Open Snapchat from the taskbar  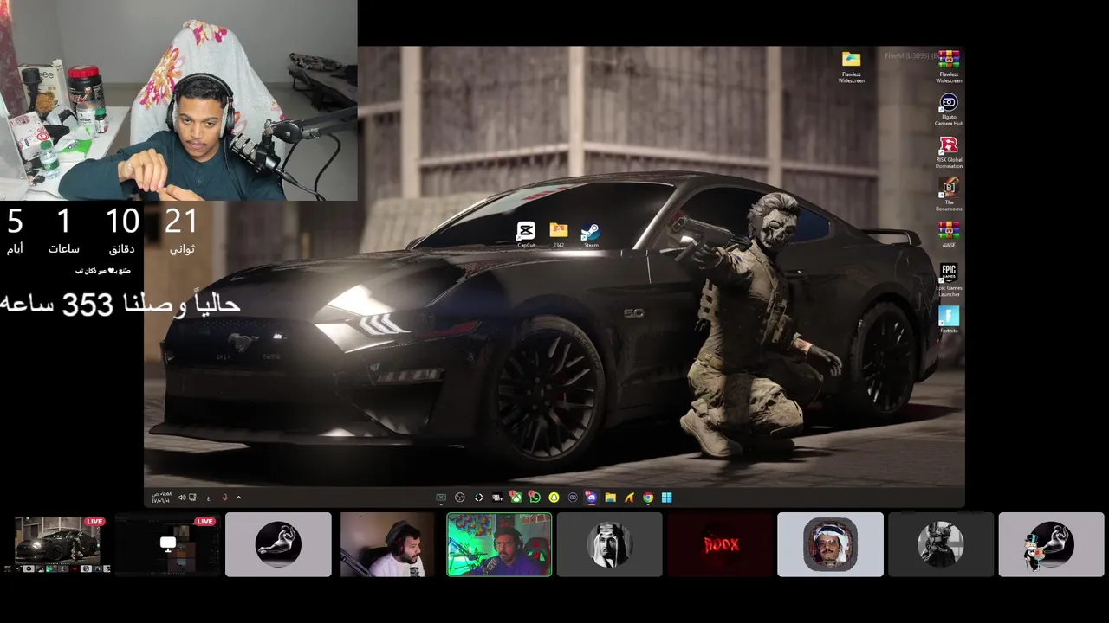(x=554, y=498)
